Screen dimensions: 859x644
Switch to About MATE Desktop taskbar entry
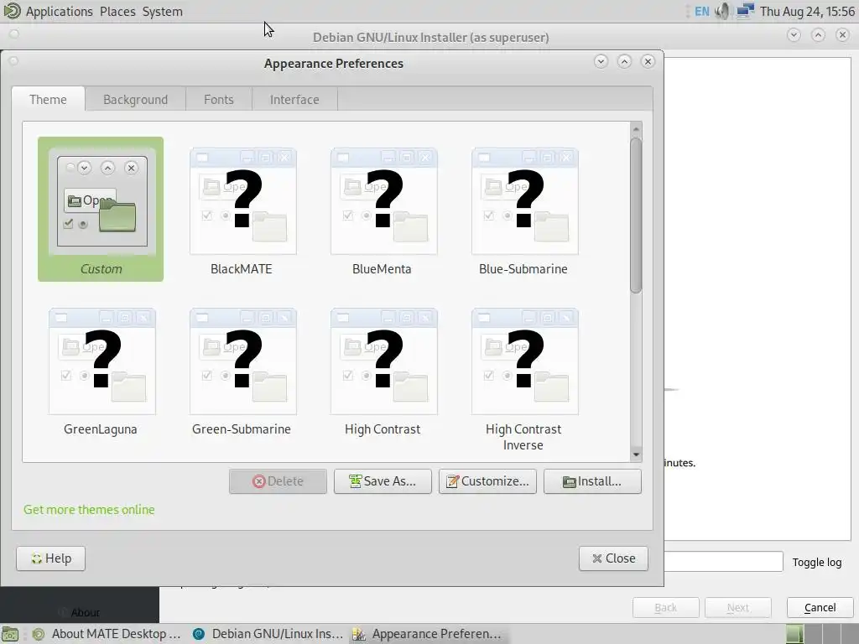(x=107, y=634)
